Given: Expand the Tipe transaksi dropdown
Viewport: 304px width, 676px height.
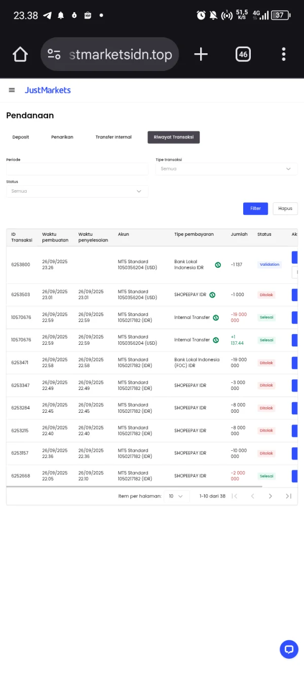Looking at the screenshot, I should coord(226,169).
